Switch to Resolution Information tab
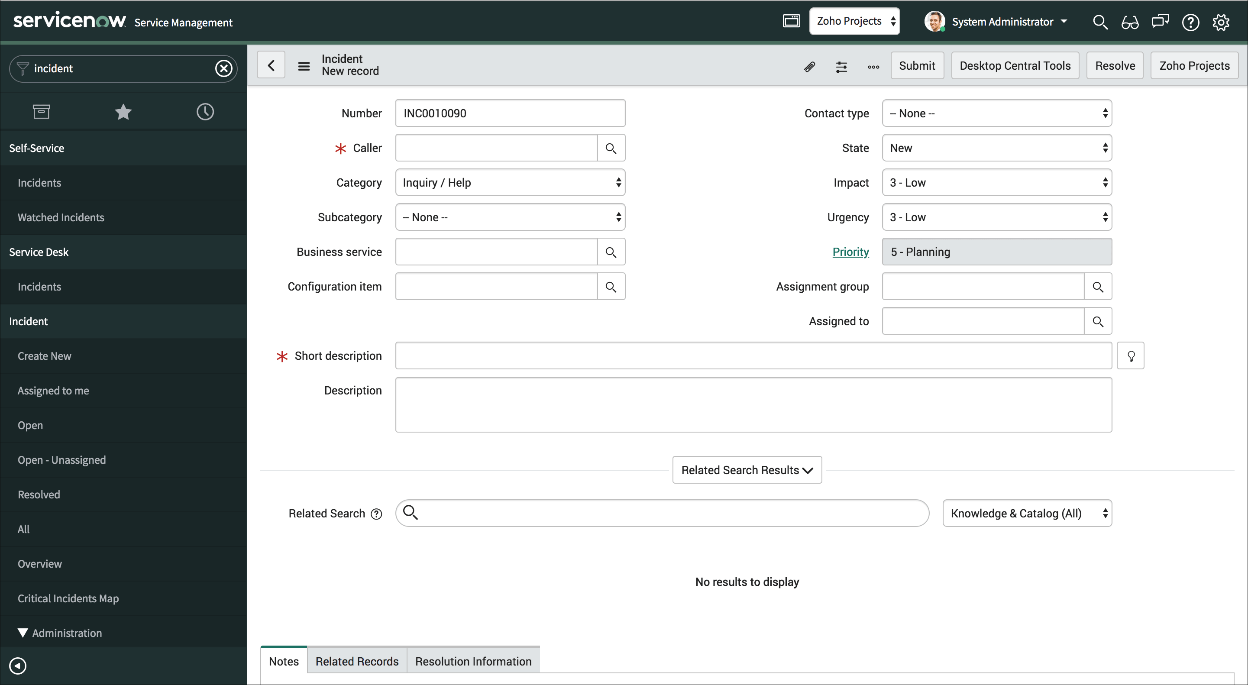 [x=473, y=661]
